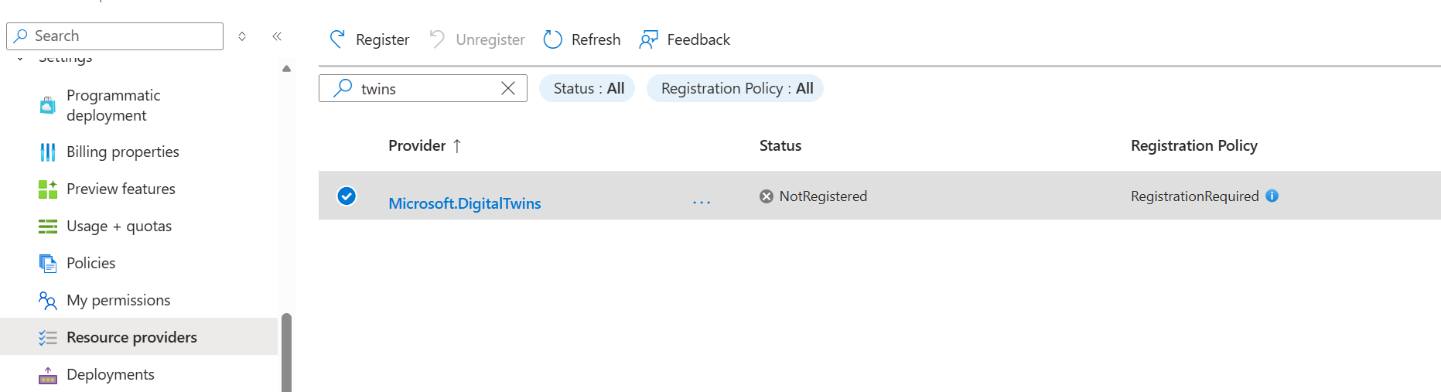The image size is (1441, 392).
Task: Open the Registration Policy : All filter
Action: (735, 88)
